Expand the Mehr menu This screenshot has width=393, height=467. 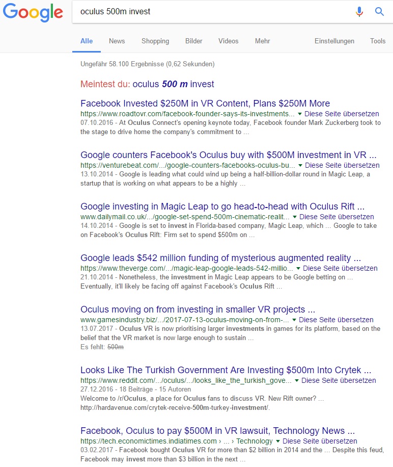[x=263, y=41]
